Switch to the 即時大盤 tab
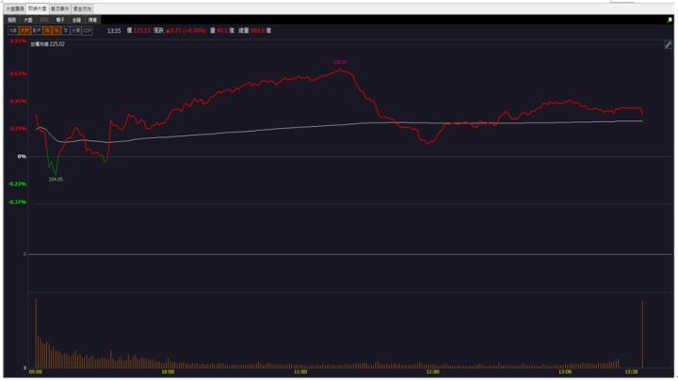 coord(37,8)
